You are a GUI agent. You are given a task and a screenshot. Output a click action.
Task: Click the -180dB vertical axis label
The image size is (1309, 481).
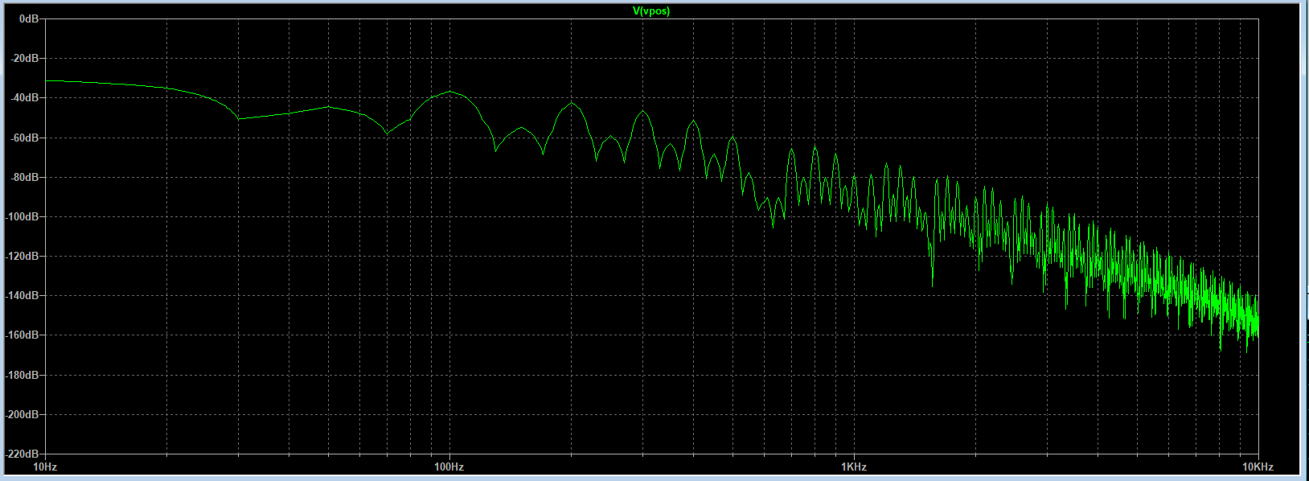pyautogui.click(x=23, y=375)
